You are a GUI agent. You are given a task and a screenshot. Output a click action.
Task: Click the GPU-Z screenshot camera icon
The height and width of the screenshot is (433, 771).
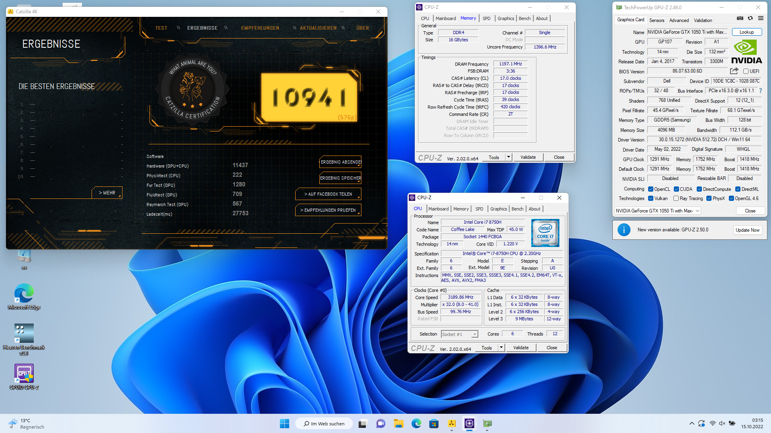click(x=740, y=18)
